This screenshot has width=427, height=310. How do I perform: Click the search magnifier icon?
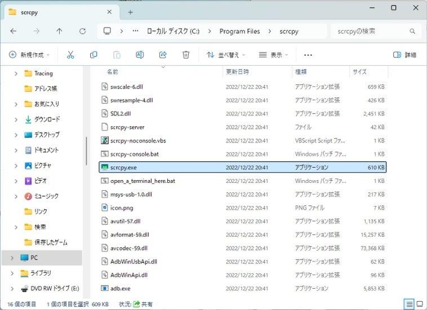pos(412,32)
